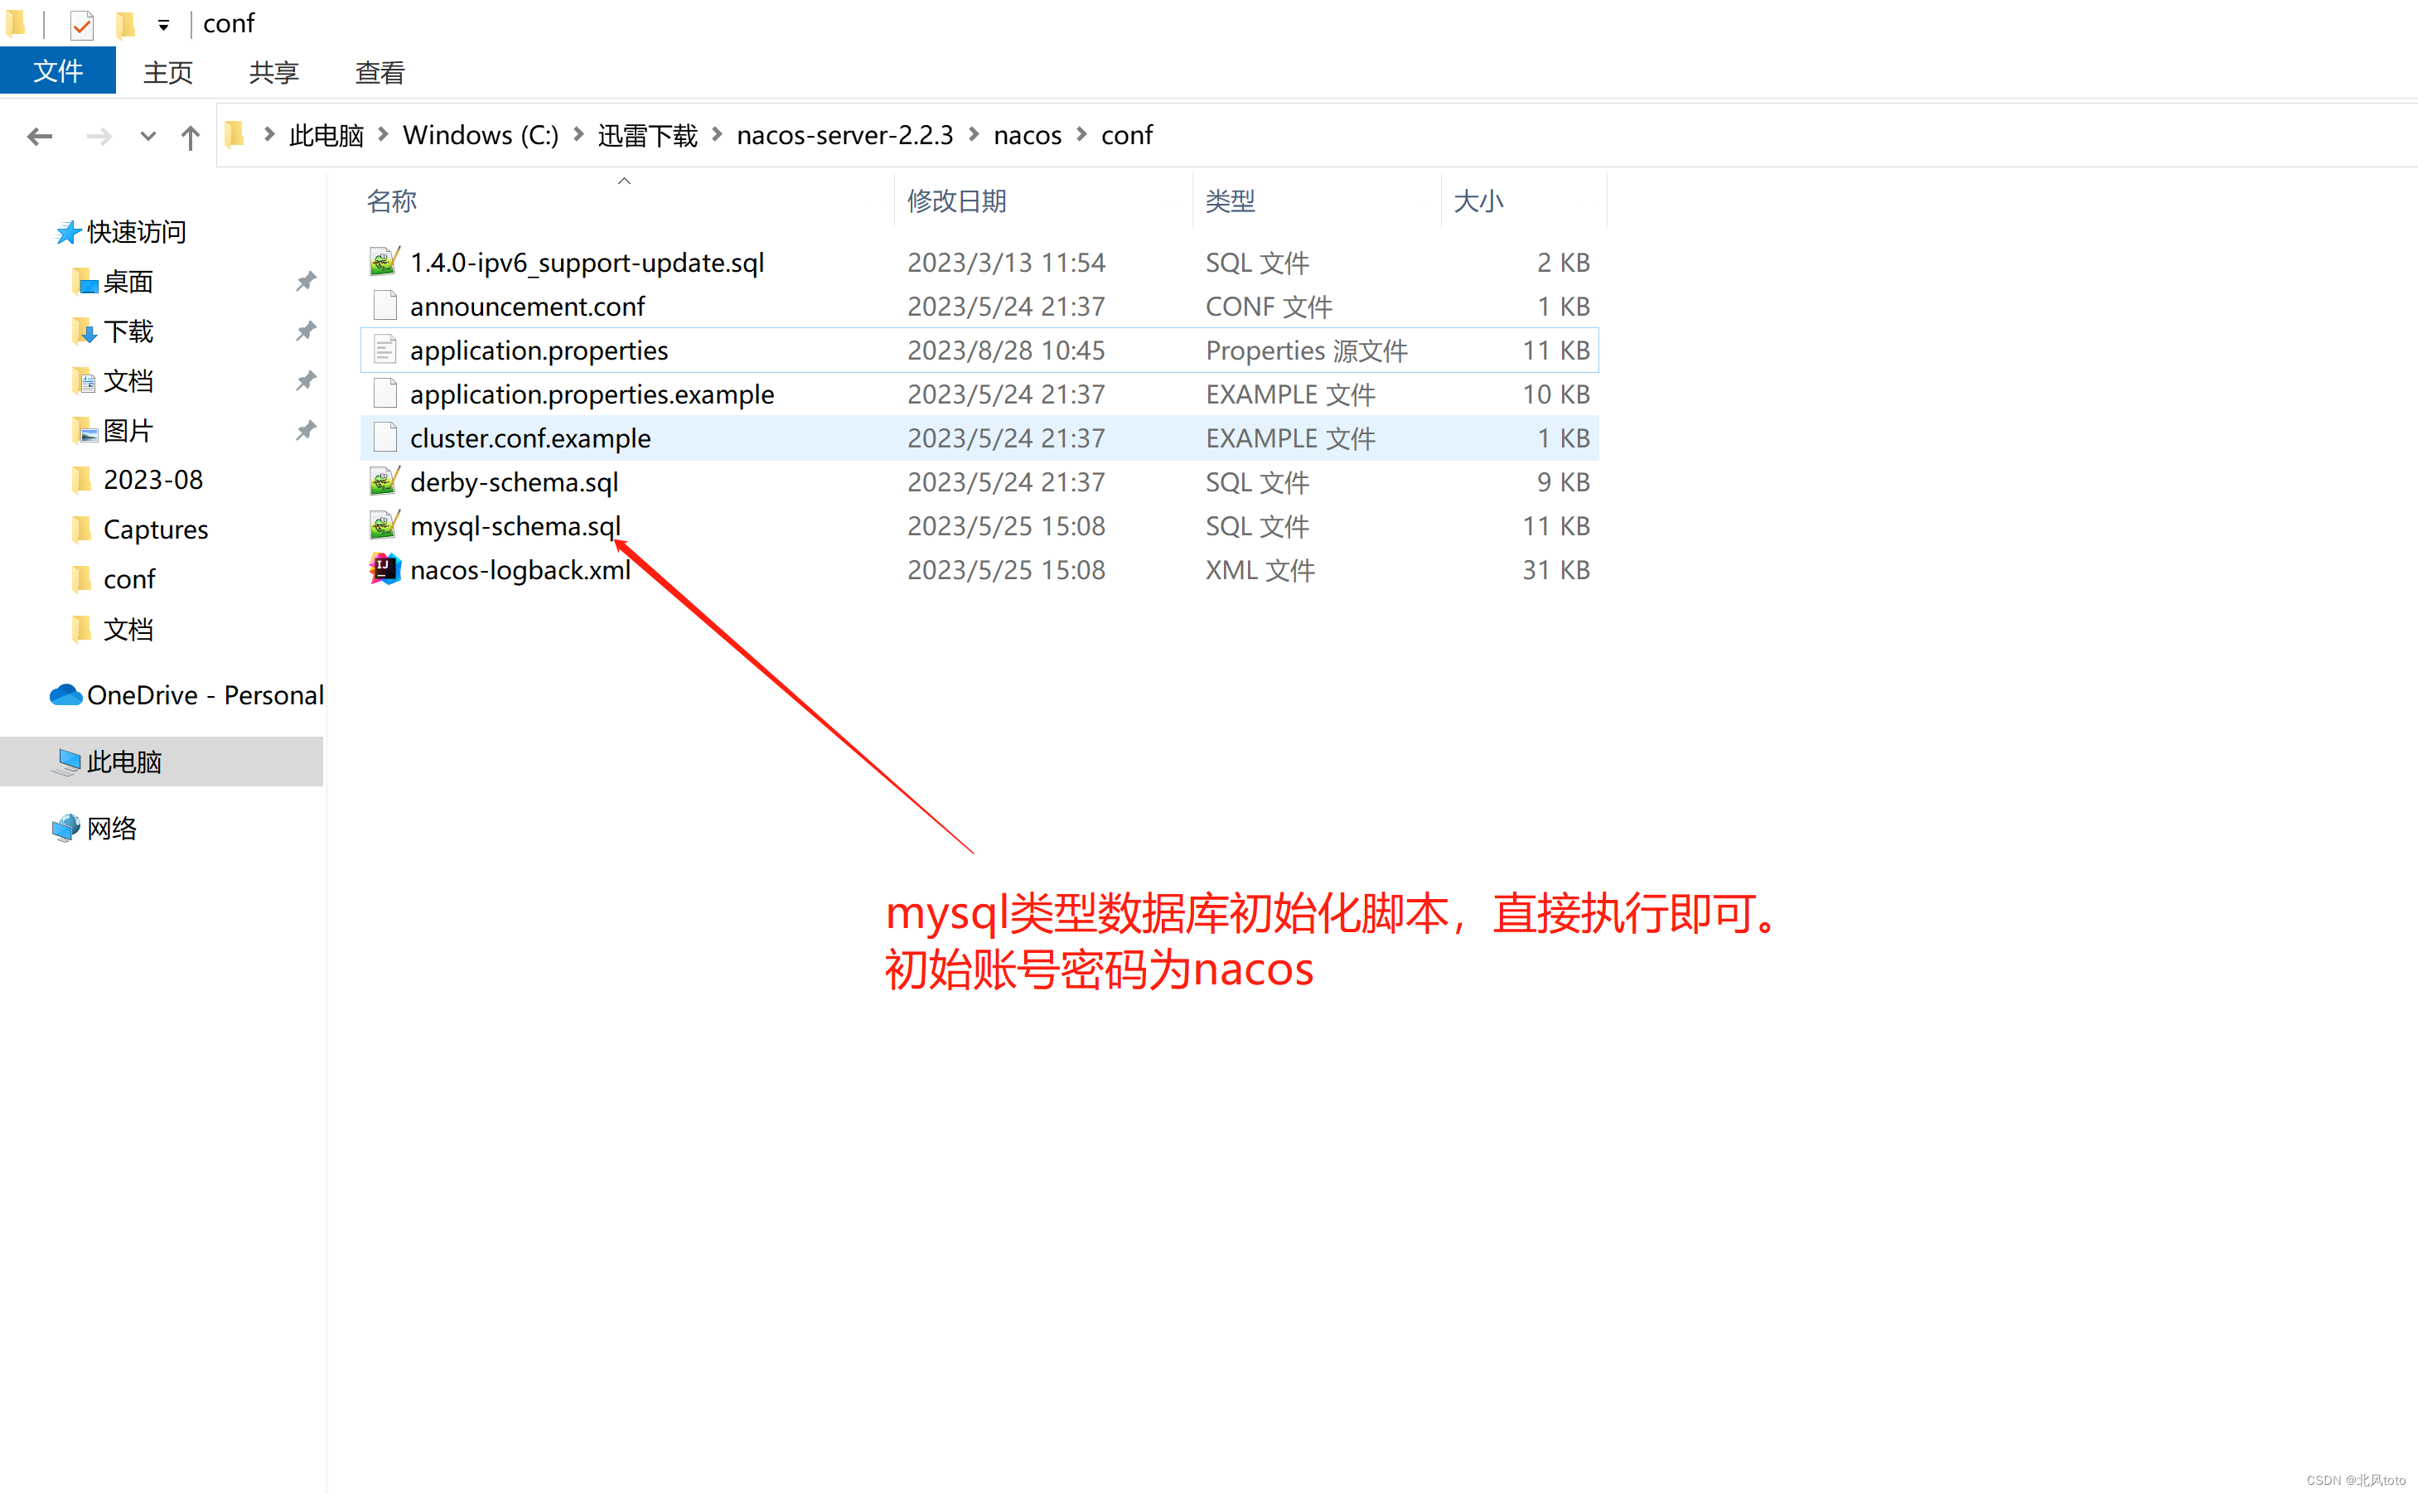Open the 查看 ribbon tab
2418x1494 pixels.
pos(380,72)
